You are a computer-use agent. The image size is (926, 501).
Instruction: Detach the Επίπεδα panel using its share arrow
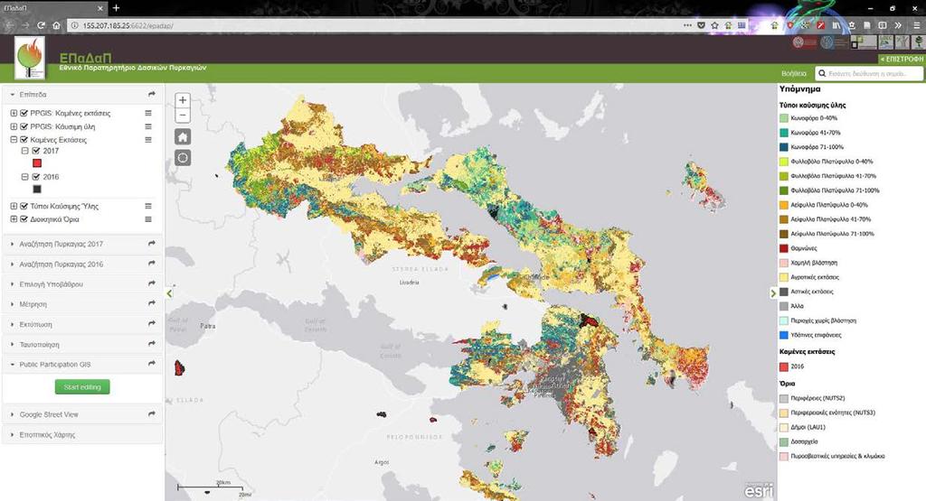[x=152, y=94]
